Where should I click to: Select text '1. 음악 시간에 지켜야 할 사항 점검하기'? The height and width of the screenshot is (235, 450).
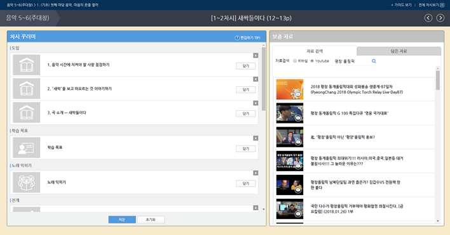[78, 65]
